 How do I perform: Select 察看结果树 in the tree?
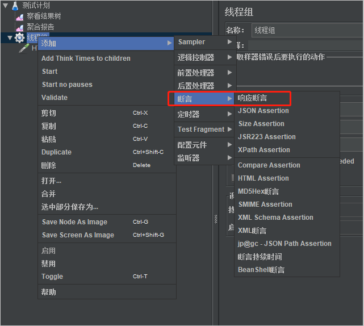pyautogui.click(x=44, y=16)
